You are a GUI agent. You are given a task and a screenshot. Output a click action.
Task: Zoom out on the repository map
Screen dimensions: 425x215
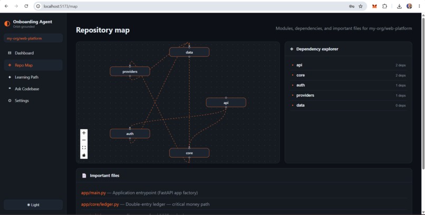[84, 140]
